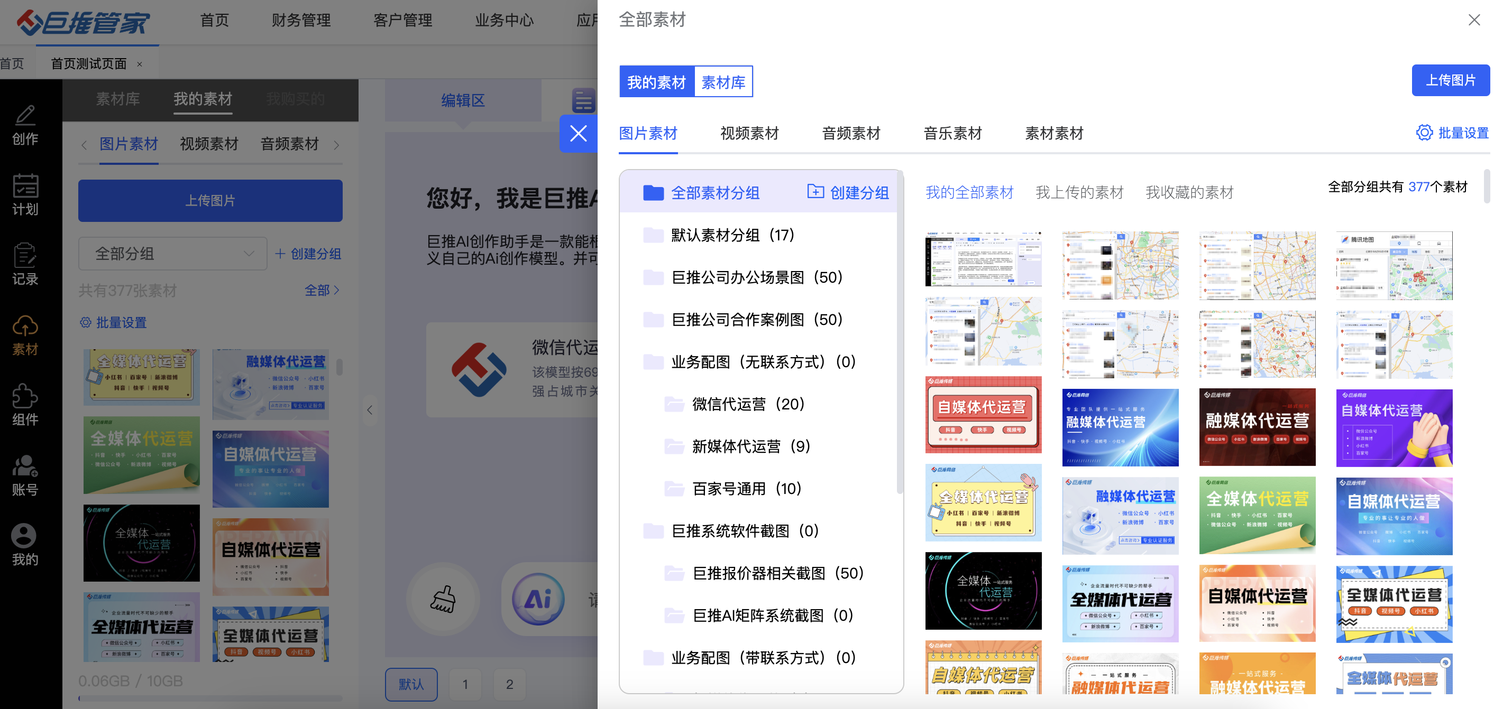Select 我的素材 toggle segment

656,82
